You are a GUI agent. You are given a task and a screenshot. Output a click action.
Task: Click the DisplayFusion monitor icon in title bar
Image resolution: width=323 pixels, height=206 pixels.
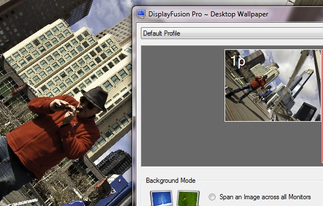pos(141,14)
